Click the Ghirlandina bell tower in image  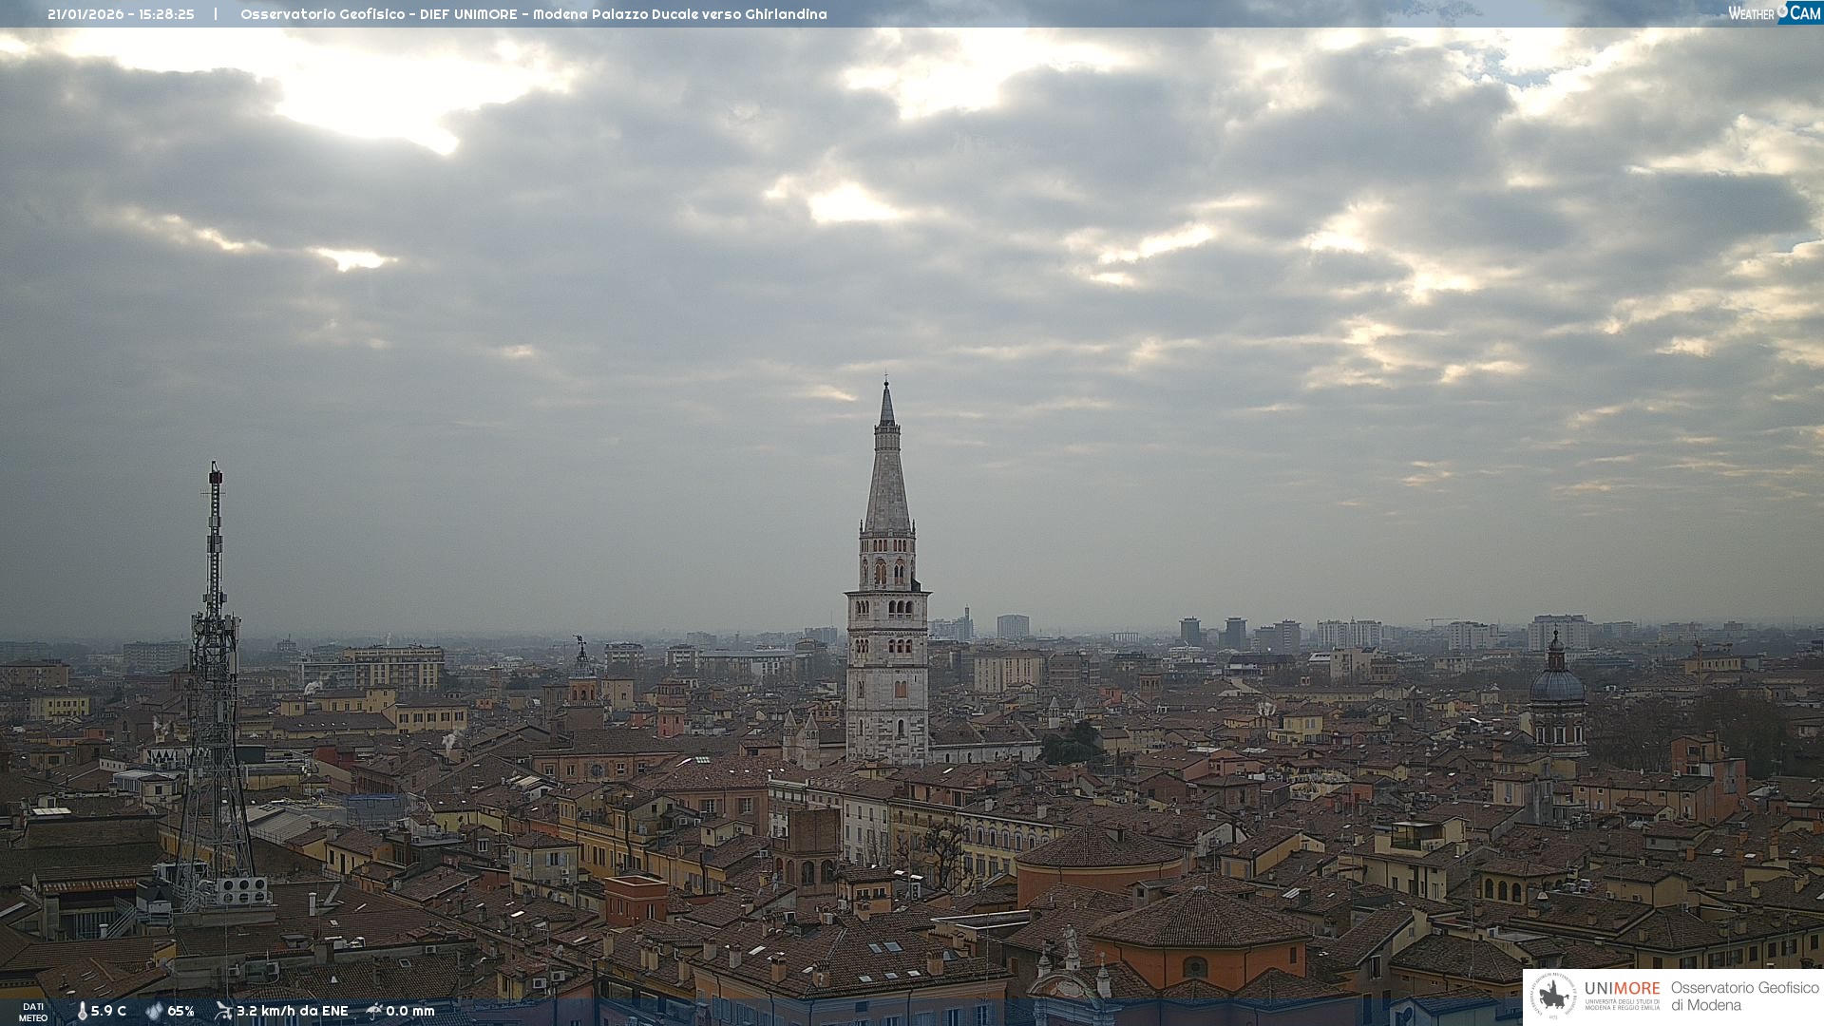(x=887, y=608)
